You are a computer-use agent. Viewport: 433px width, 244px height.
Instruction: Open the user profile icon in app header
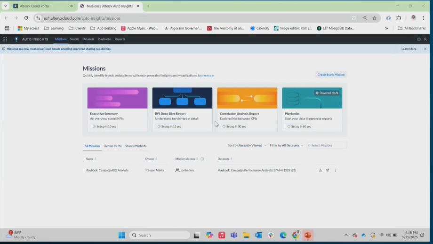click(x=425, y=39)
